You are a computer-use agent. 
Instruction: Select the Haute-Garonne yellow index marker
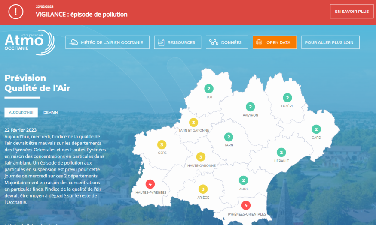[x=201, y=157]
